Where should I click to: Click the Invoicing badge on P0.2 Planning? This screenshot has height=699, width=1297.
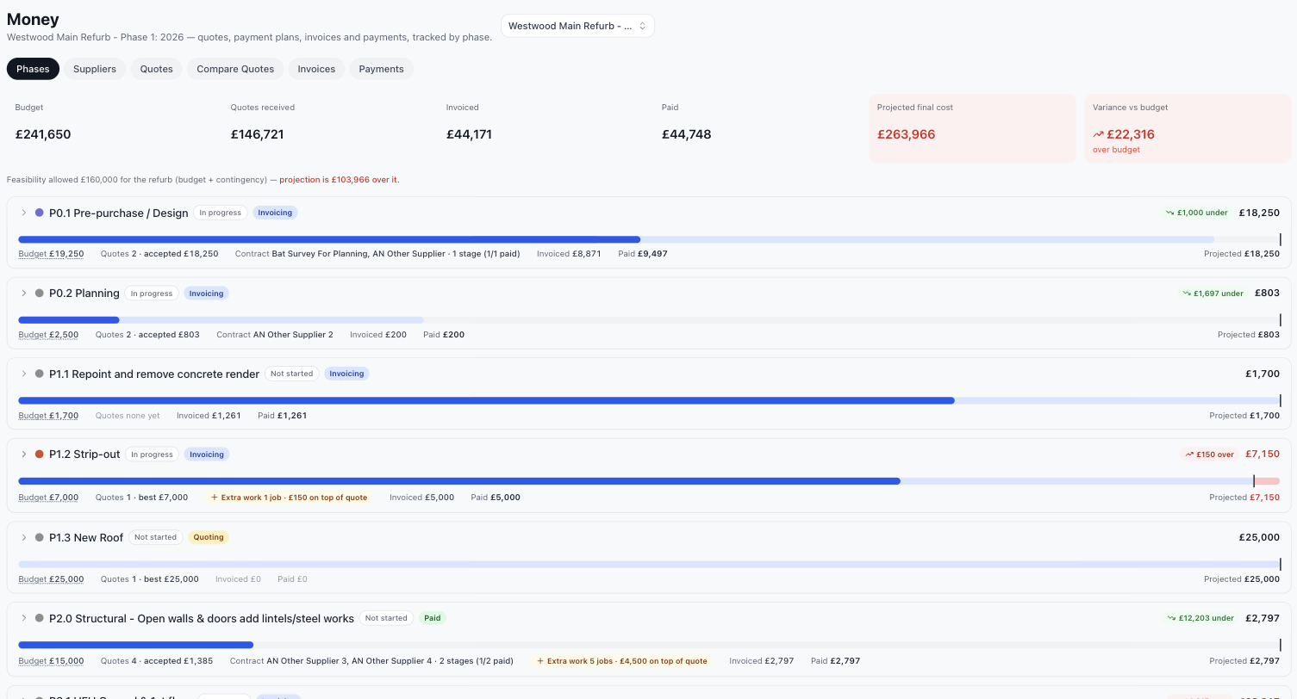pos(207,294)
